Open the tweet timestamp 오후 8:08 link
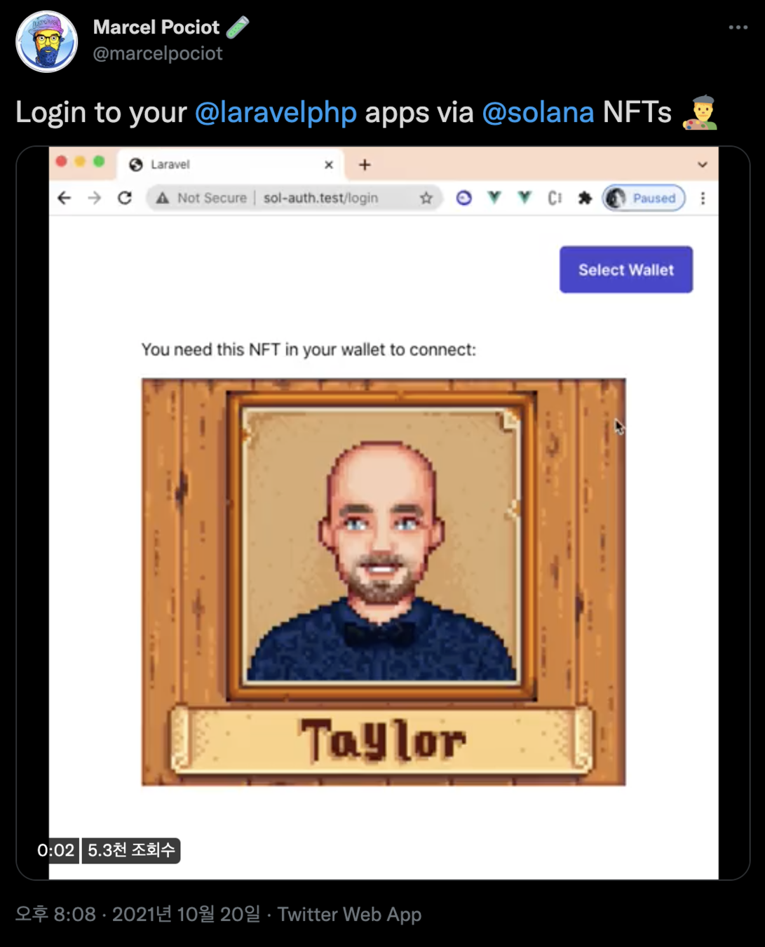The height and width of the screenshot is (947, 765). [137, 914]
